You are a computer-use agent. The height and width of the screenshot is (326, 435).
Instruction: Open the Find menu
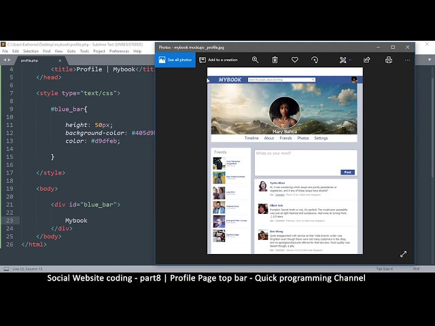(47, 52)
